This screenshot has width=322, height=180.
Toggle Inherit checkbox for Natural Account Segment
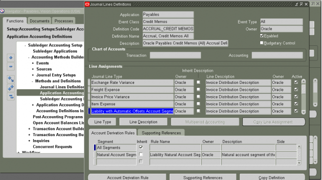tap(141, 154)
